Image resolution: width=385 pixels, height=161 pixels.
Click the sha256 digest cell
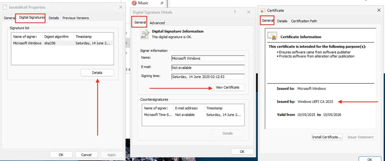(x=50, y=43)
